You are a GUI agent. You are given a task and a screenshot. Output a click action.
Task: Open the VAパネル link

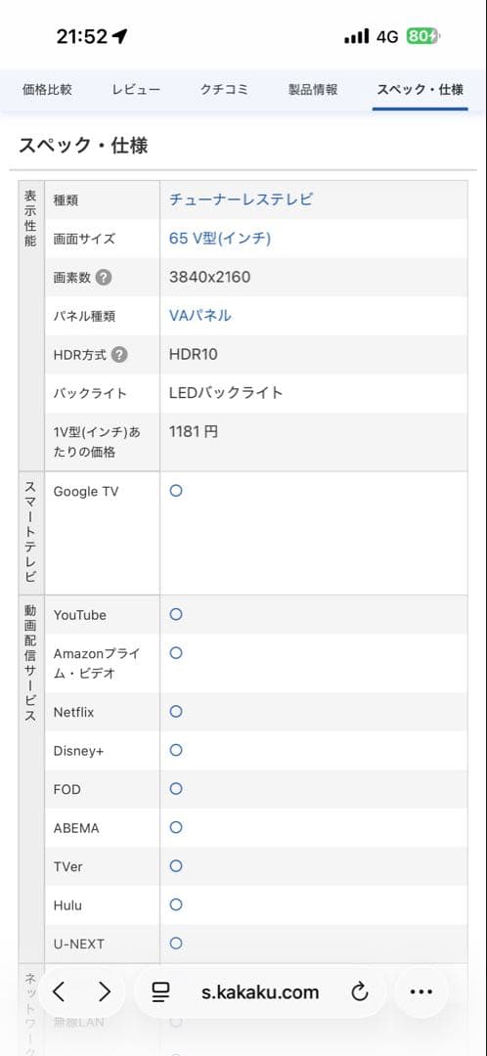pos(200,315)
